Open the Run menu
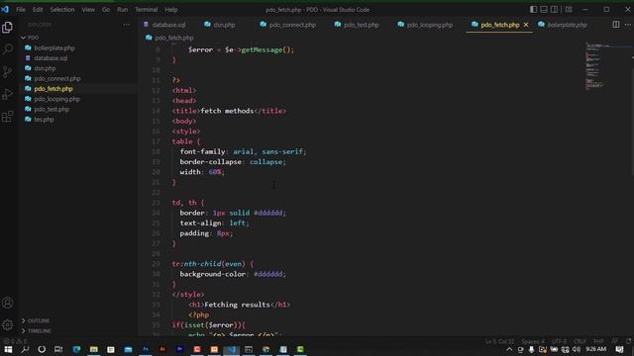This screenshot has height=356, width=634. pos(122,9)
